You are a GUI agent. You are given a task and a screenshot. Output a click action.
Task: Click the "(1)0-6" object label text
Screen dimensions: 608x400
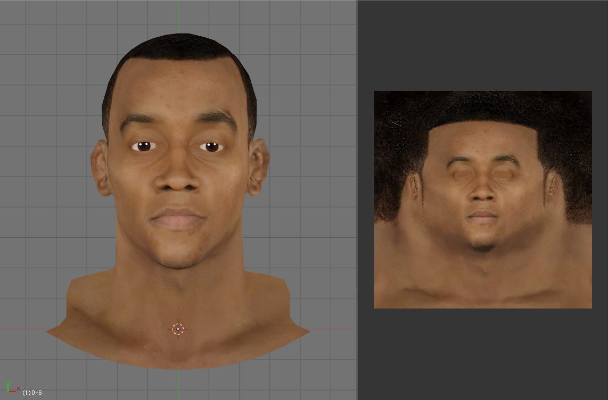point(32,393)
